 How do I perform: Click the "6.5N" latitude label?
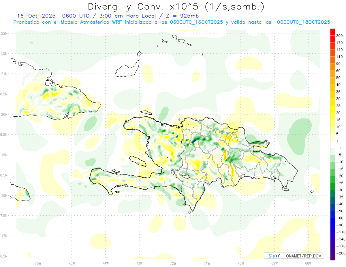[x=4, y=256]
